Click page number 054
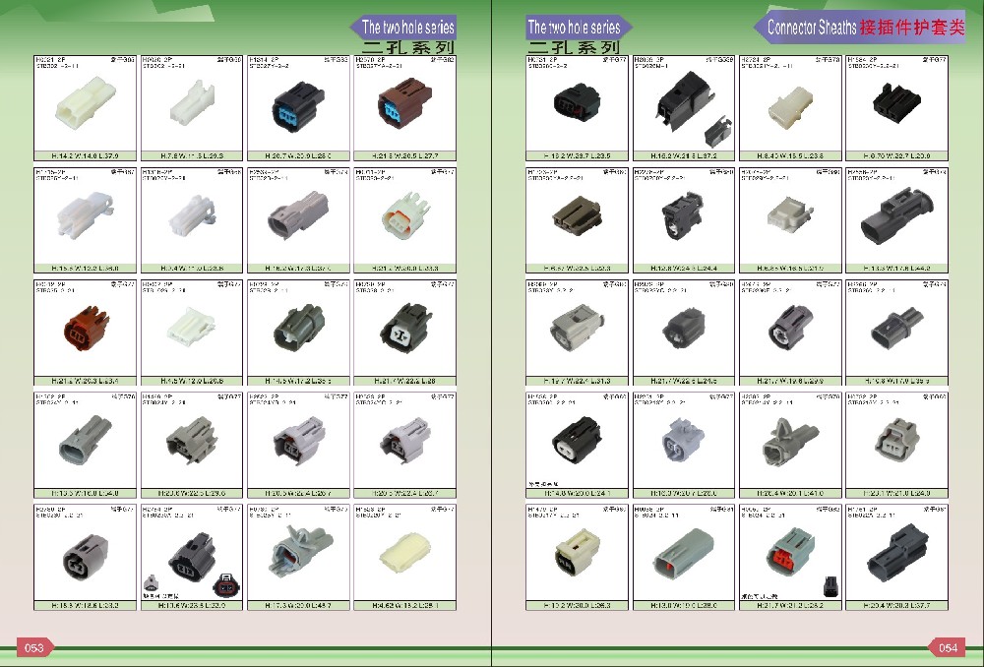 point(948,647)
